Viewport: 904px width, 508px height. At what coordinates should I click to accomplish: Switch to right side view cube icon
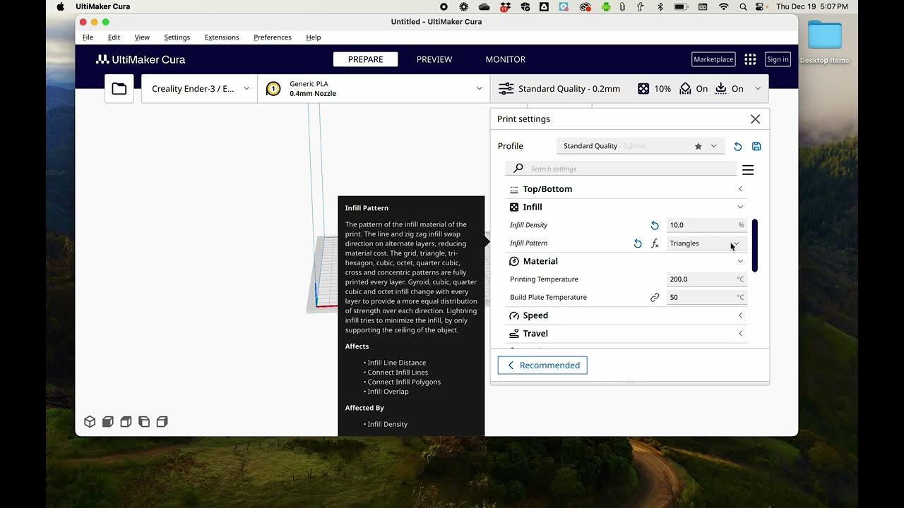[x=162, y=422]
